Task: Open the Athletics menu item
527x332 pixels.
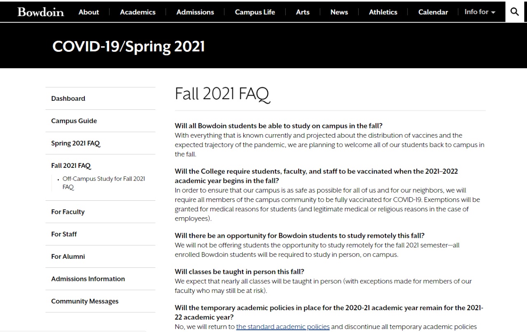Action: click(383, 12)
